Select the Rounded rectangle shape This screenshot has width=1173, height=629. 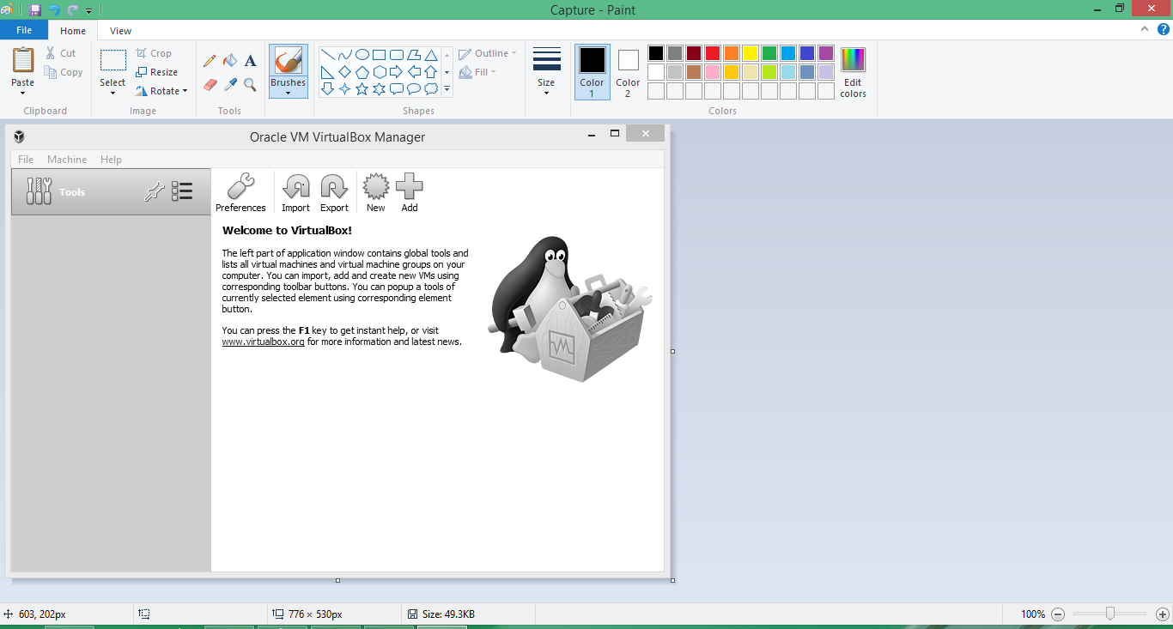click(397, 55)
